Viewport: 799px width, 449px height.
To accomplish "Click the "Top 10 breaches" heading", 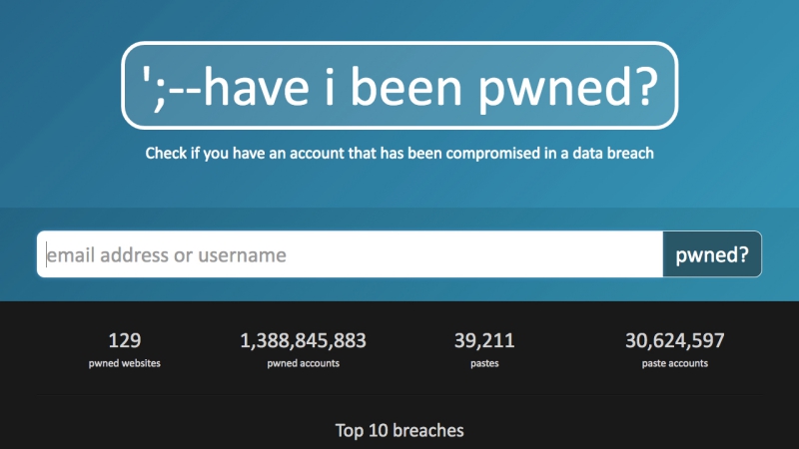I will [399, 431].
